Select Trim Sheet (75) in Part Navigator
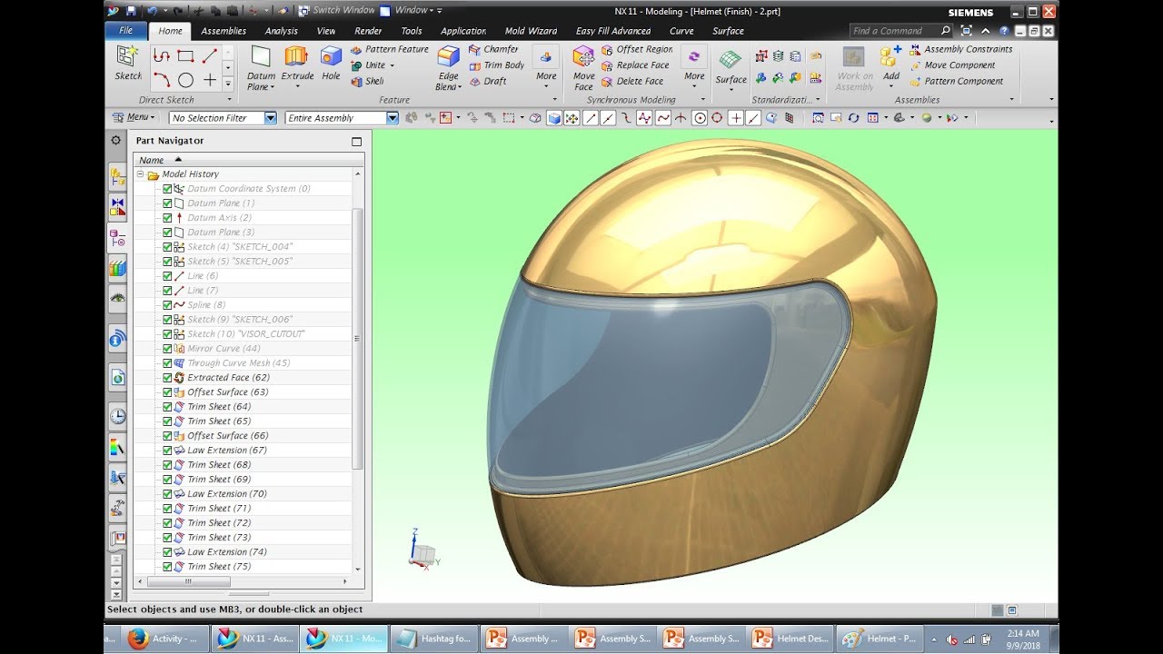The height and width of the screenshot is (654, 1163). [219, 567]
